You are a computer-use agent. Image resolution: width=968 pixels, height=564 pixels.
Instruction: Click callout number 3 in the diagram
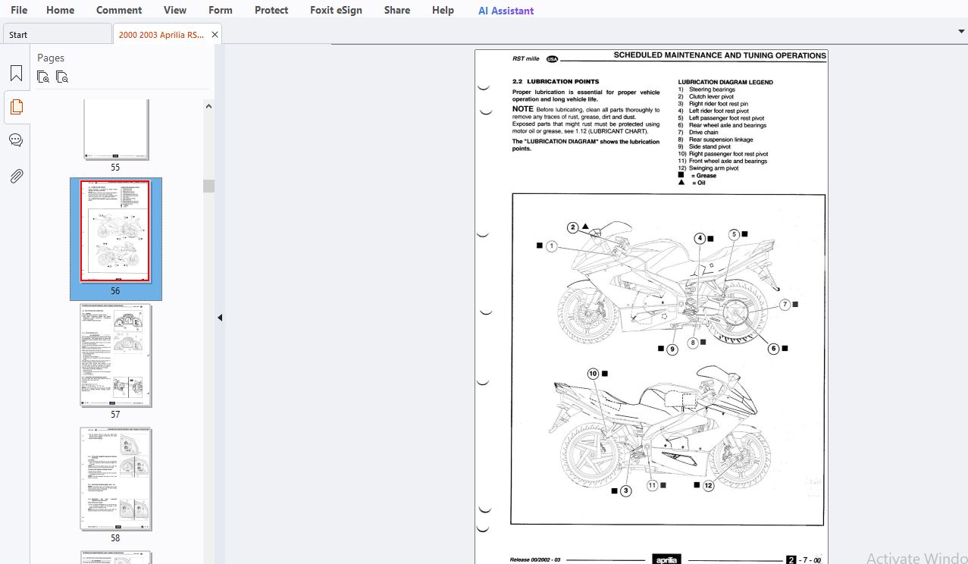pos(625,491)
